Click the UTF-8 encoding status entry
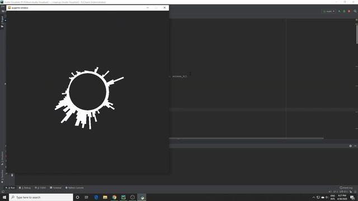 [343, 192]
